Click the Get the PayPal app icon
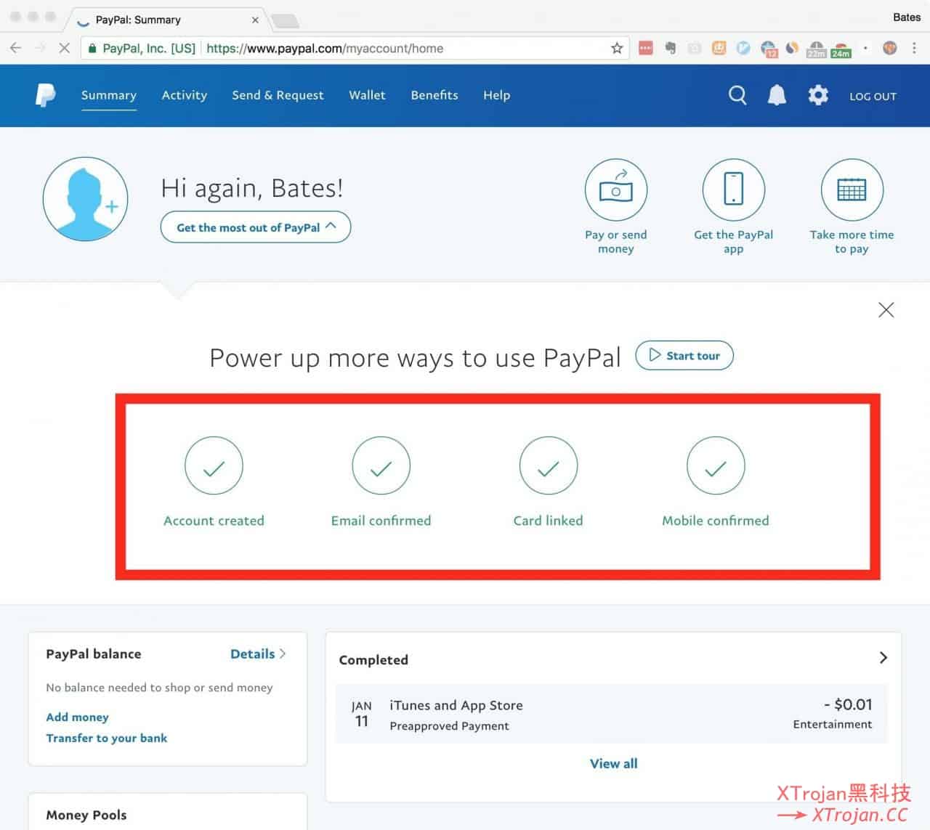The image size is (930, 830). [x=734, y=190]
